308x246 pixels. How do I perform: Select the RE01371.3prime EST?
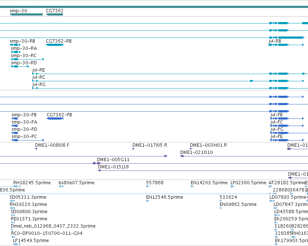coord(13,223)
